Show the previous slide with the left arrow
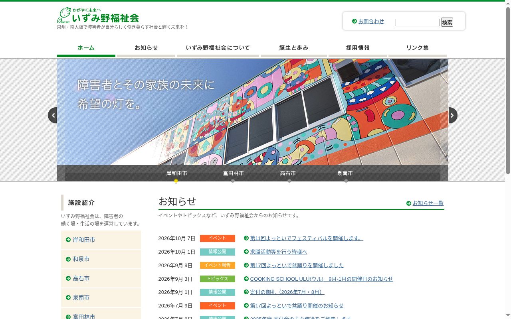Image resolution: width=511 pixels, height=319 pixels. click(53, 115)
